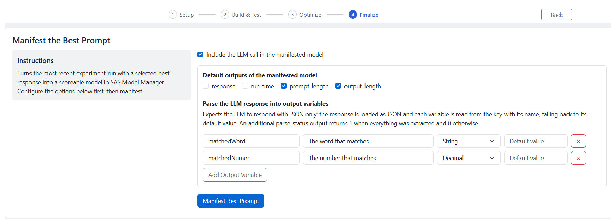The image size is (611, 219).
Task: Focus the 'The number that matches' description field
Action: 368,158
